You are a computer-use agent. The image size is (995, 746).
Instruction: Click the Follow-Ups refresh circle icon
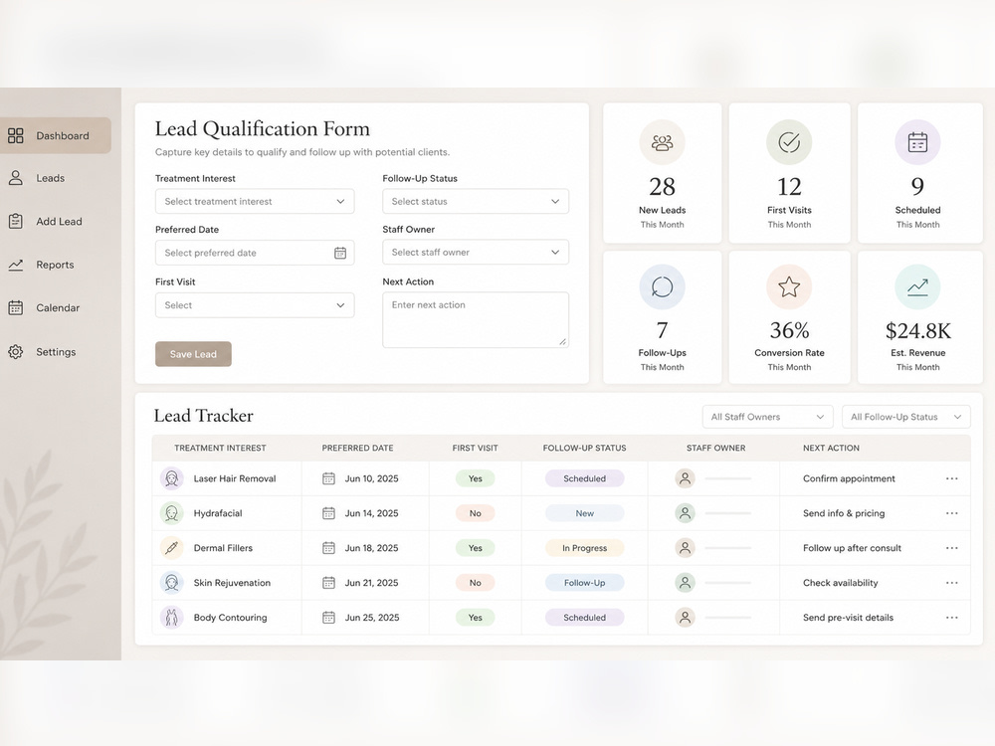click(662, 286)
